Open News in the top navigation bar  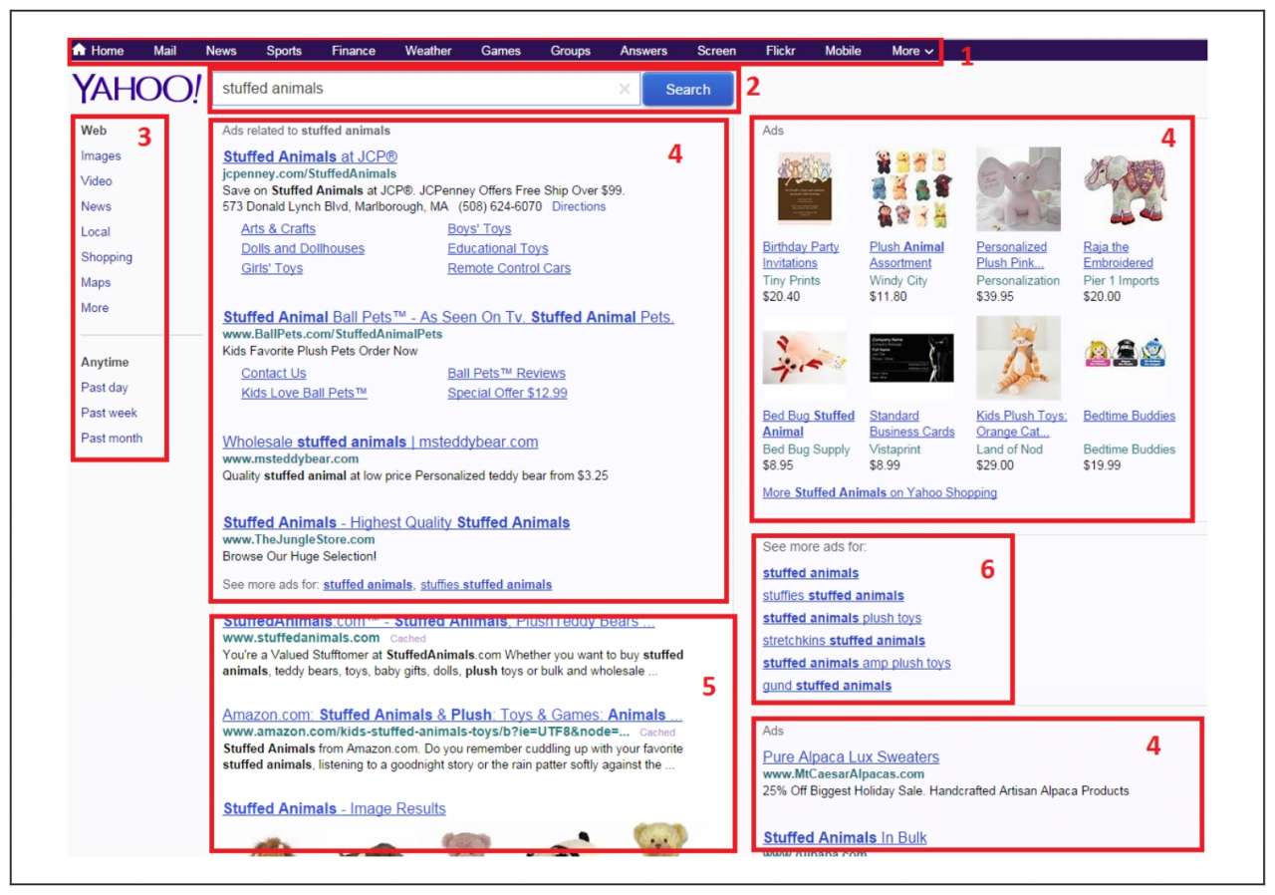pyautogui.click(x=221, y=51)
